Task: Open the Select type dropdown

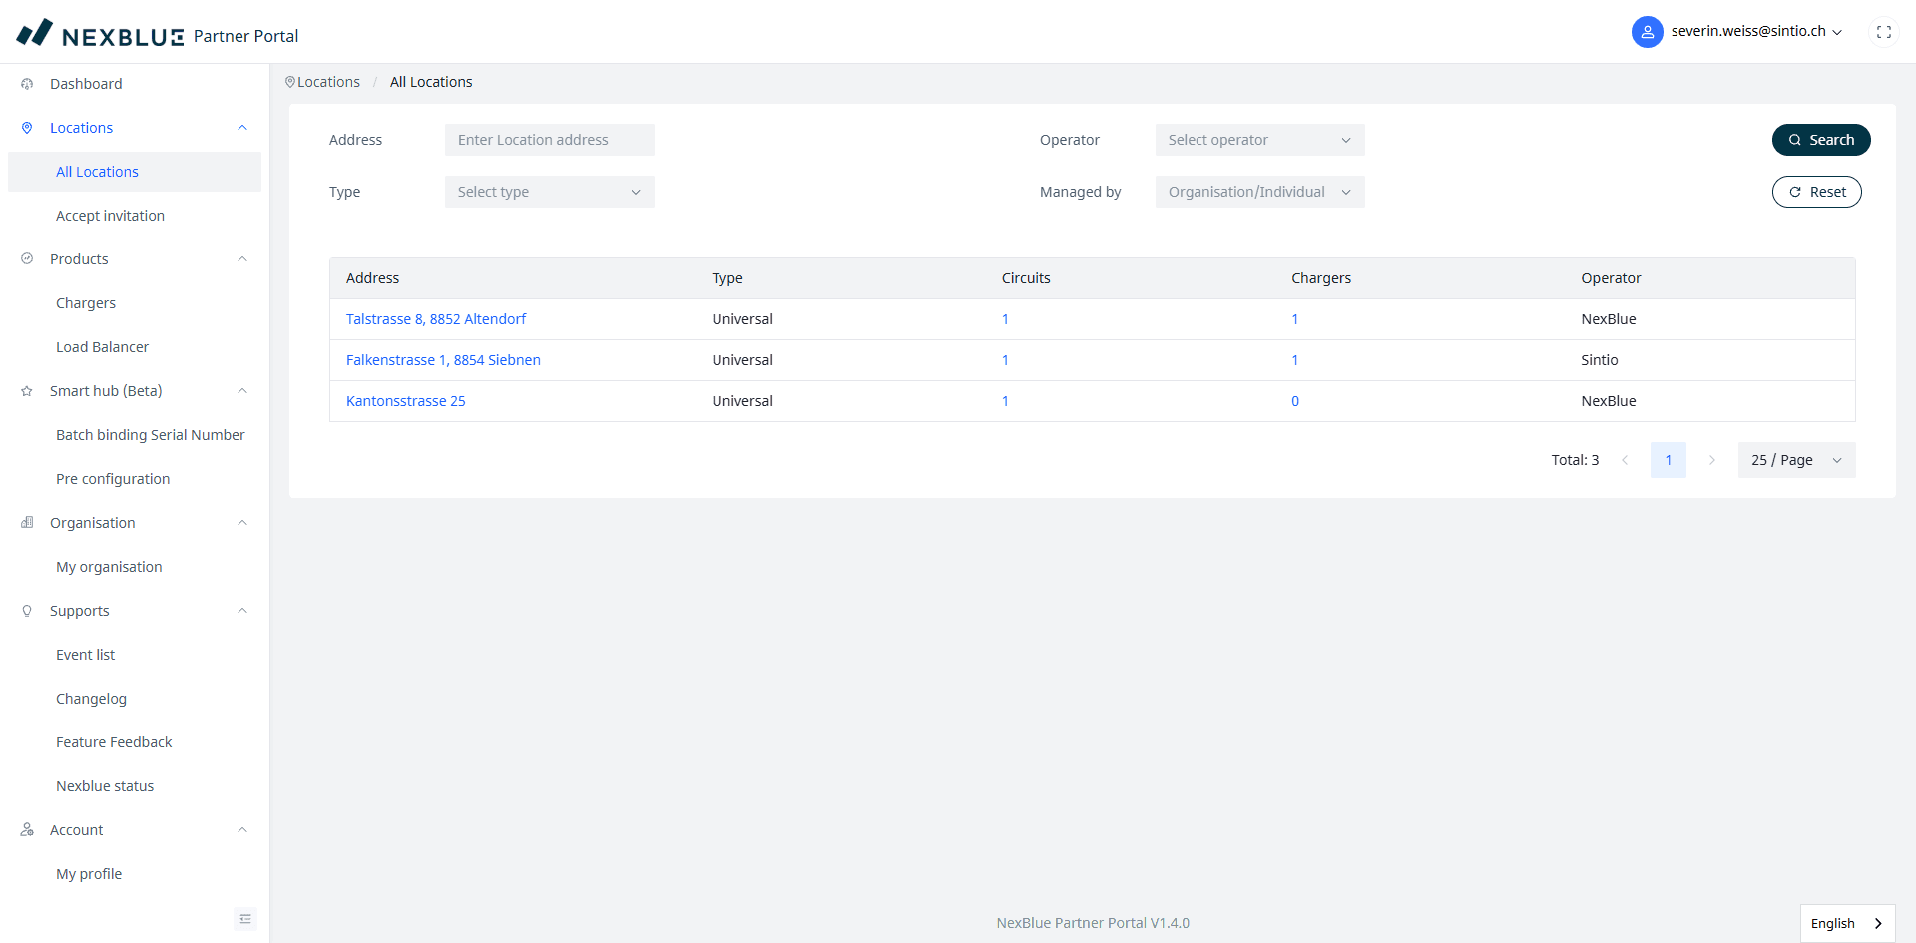Action: [549, 192]
